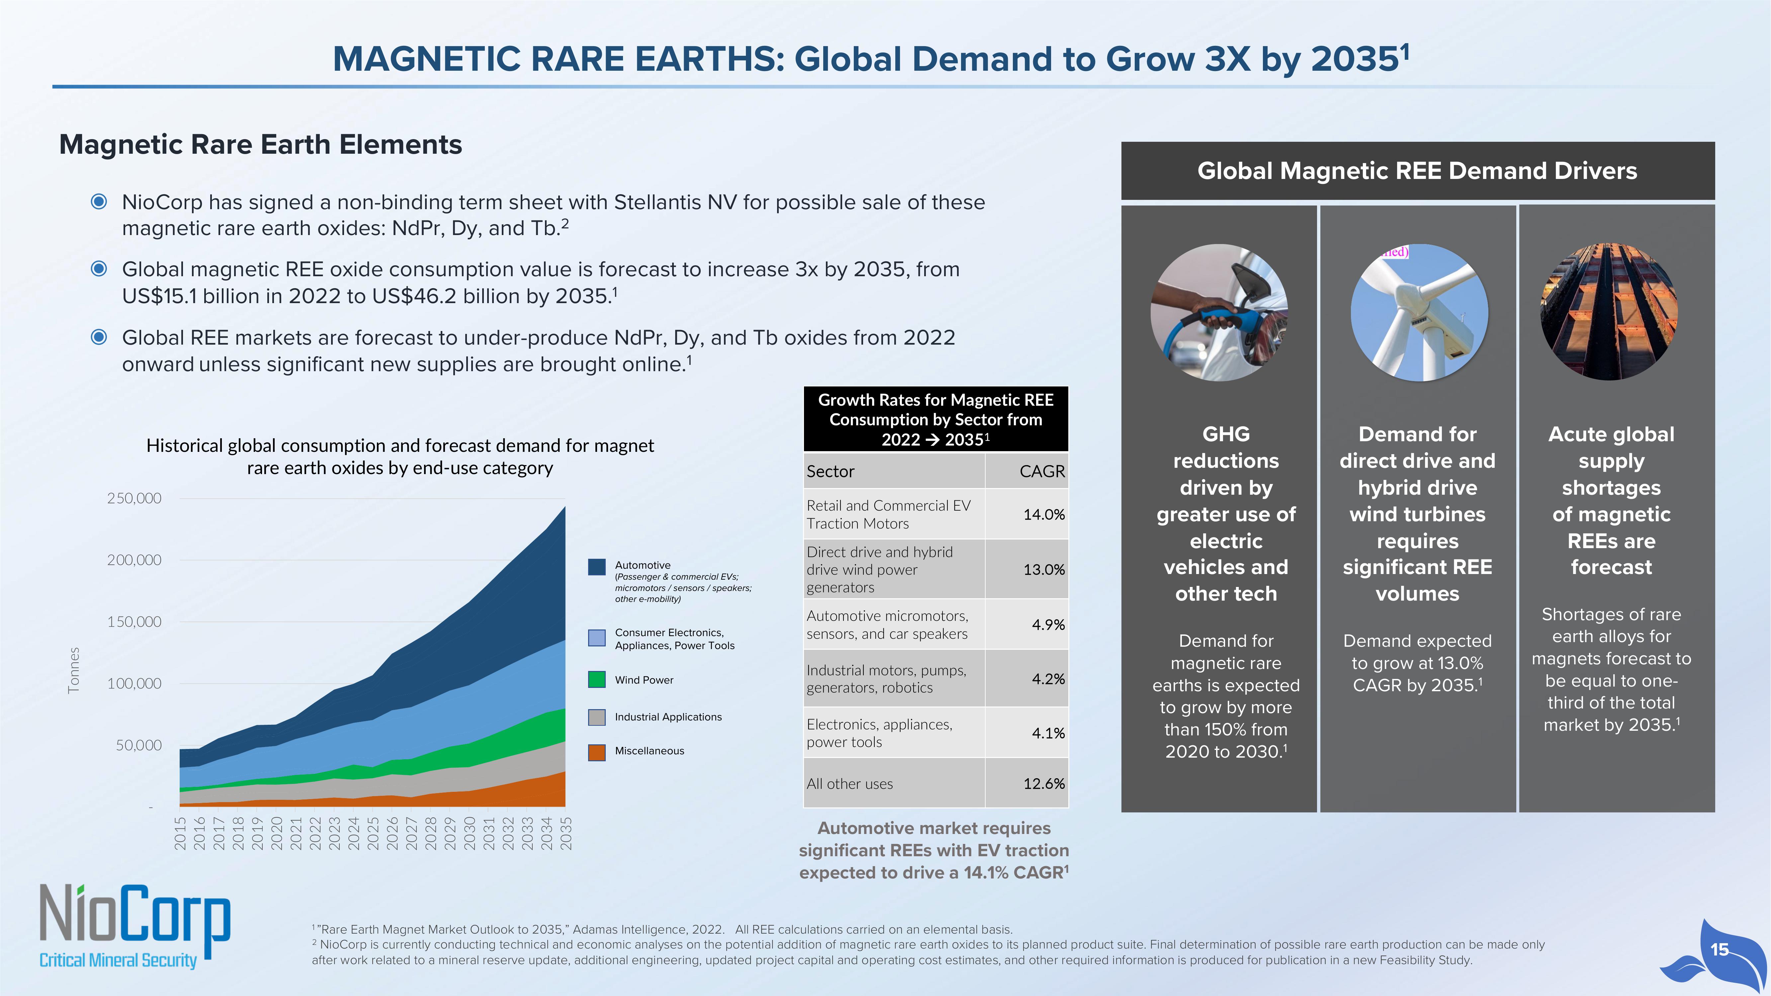This screenshot has width=1771, height=996.
Task: Click the 'Automotive market requires significant REEs' caption
Action: tap(933, 850)
